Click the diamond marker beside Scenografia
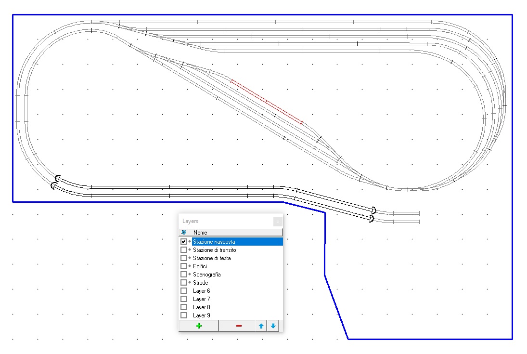 click(190, 274)
